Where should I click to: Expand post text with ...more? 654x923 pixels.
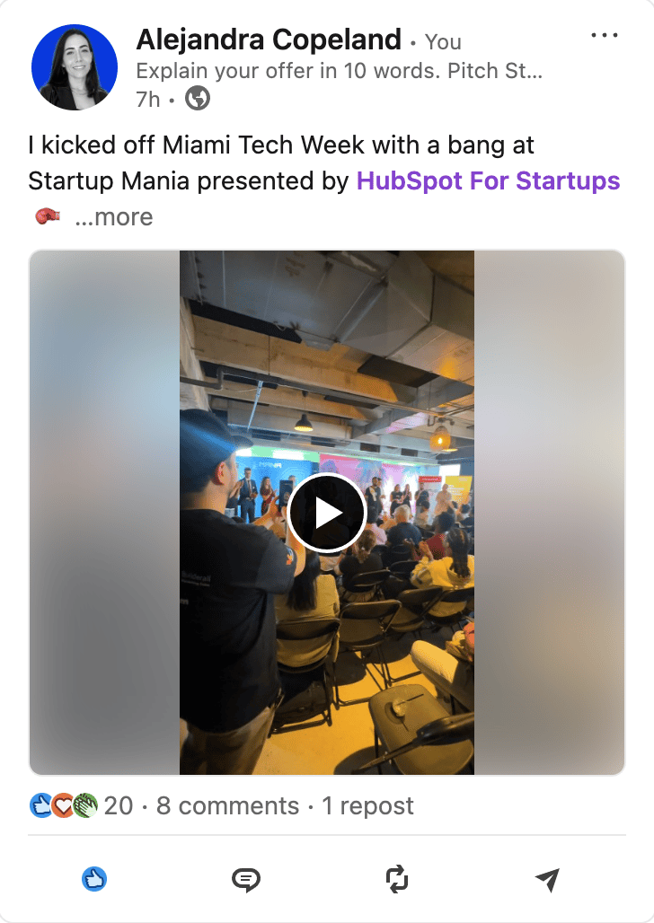(x=114, y=217)
